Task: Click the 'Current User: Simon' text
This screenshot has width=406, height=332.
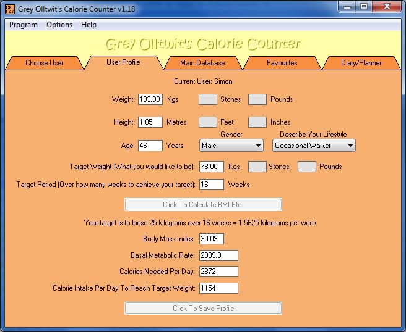Action: pos(203,81)
